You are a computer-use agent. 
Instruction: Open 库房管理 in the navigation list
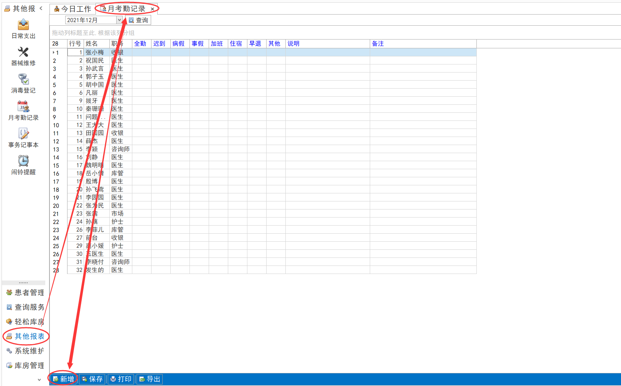[25, 366]
